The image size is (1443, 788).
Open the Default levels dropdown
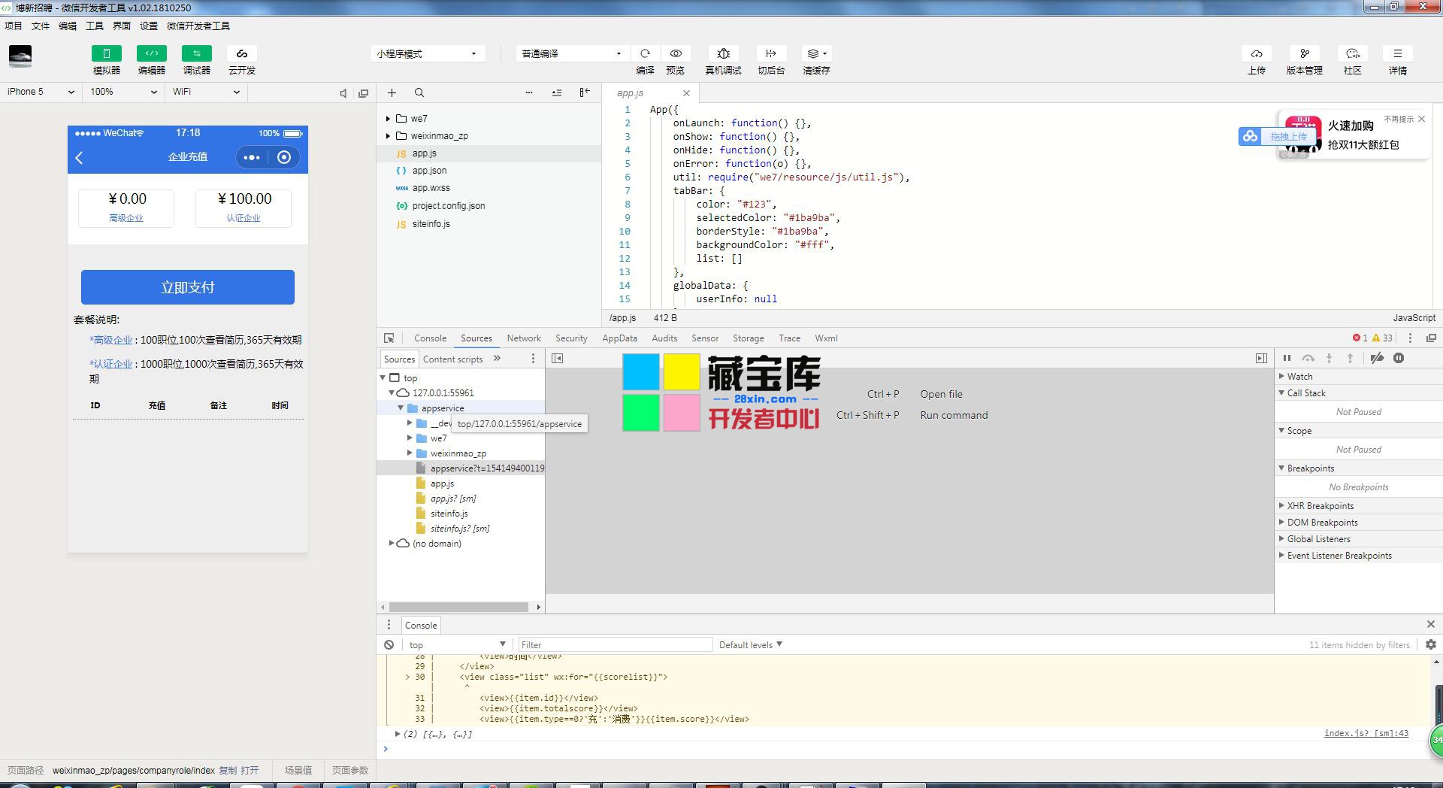coord(750,644)
